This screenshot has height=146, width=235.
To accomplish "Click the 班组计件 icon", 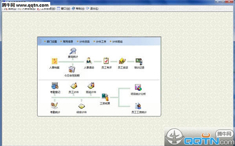I will pos(91,86).
